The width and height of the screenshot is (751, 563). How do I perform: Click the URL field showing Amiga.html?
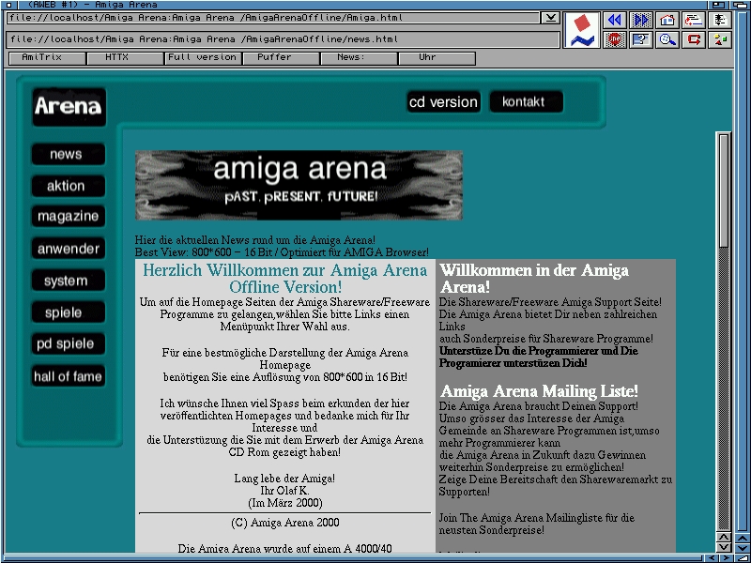coord(273,18)
